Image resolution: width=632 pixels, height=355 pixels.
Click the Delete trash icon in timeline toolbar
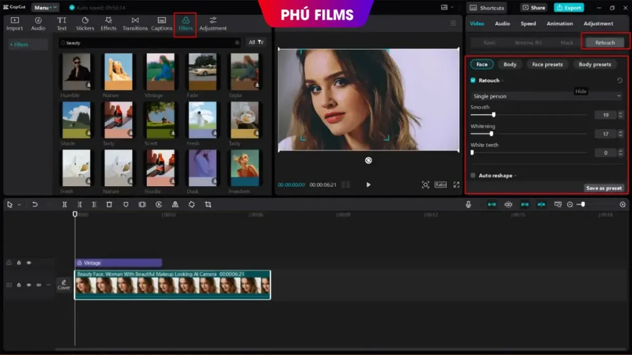109,205
